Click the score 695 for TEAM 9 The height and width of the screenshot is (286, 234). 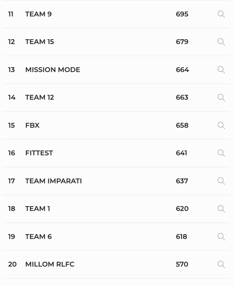coord(182,14)
